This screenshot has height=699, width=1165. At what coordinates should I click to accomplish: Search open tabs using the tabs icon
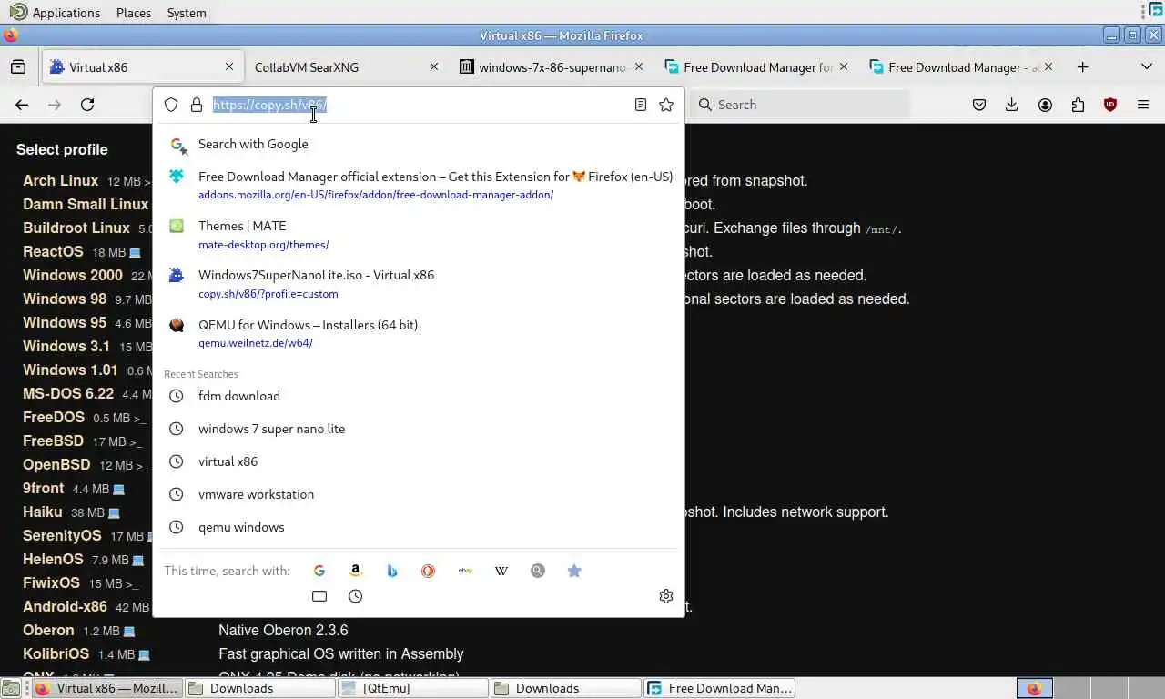pos(319,596)
